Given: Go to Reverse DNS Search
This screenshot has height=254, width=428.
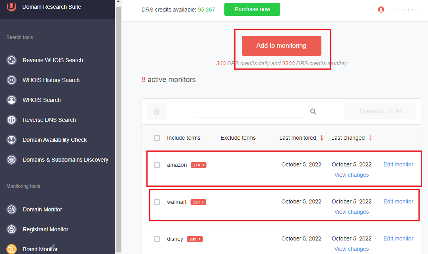Looking at the screenshot, I should (49, 120).
